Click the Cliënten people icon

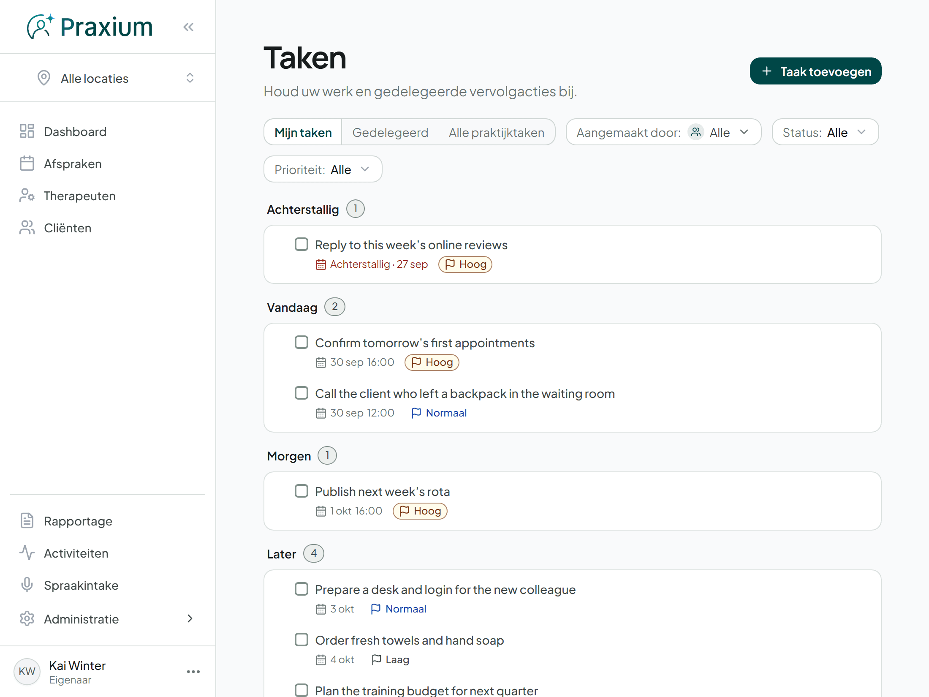27,228
